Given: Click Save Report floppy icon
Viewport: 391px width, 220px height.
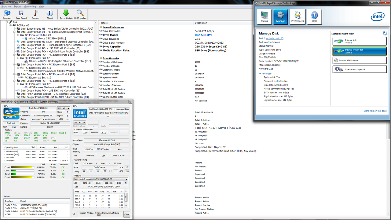Looking at the screenshot, I should pyautogui.click(x=21, y=14).
